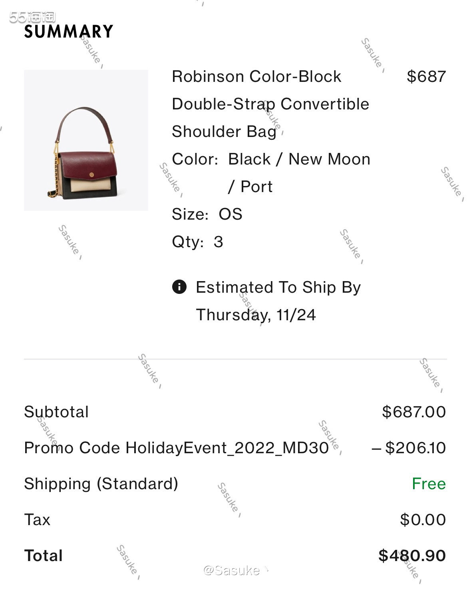Click the bold Total label
Image resolution: width=471 pixels, height=589 pixels.
pyautogui.click(x=44, y=555)
